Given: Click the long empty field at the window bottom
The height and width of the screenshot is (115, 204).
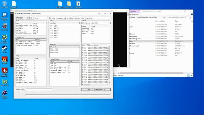Looking at the screenshot, I should 68,96.
